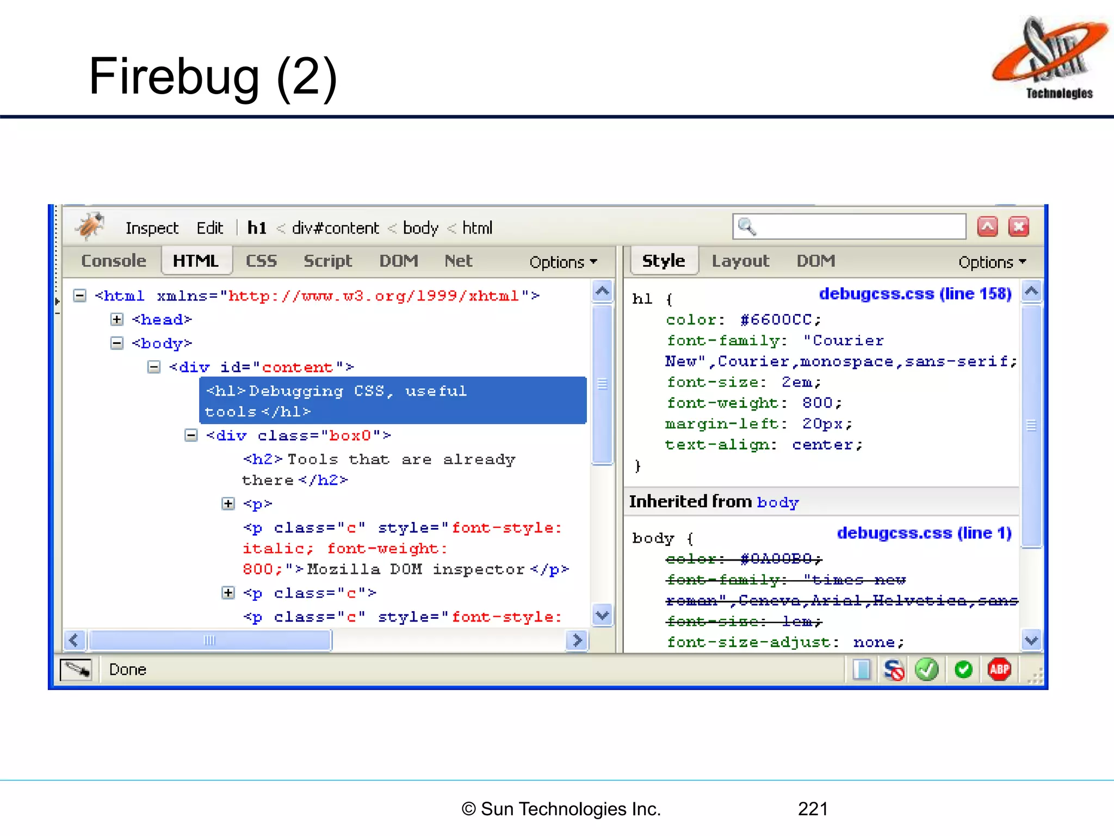Switch to the Net tab
This screenshot has width=1114, height=836.
pos(458,261)
